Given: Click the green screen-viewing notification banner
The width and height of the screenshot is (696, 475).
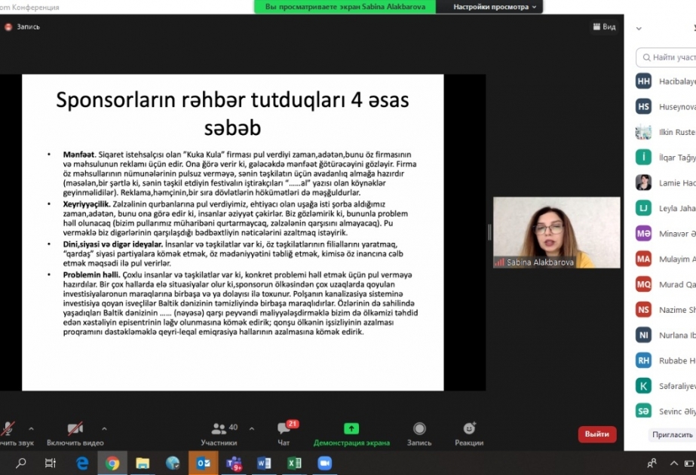Looking at the screenshot, I should (x=345, y=7).
